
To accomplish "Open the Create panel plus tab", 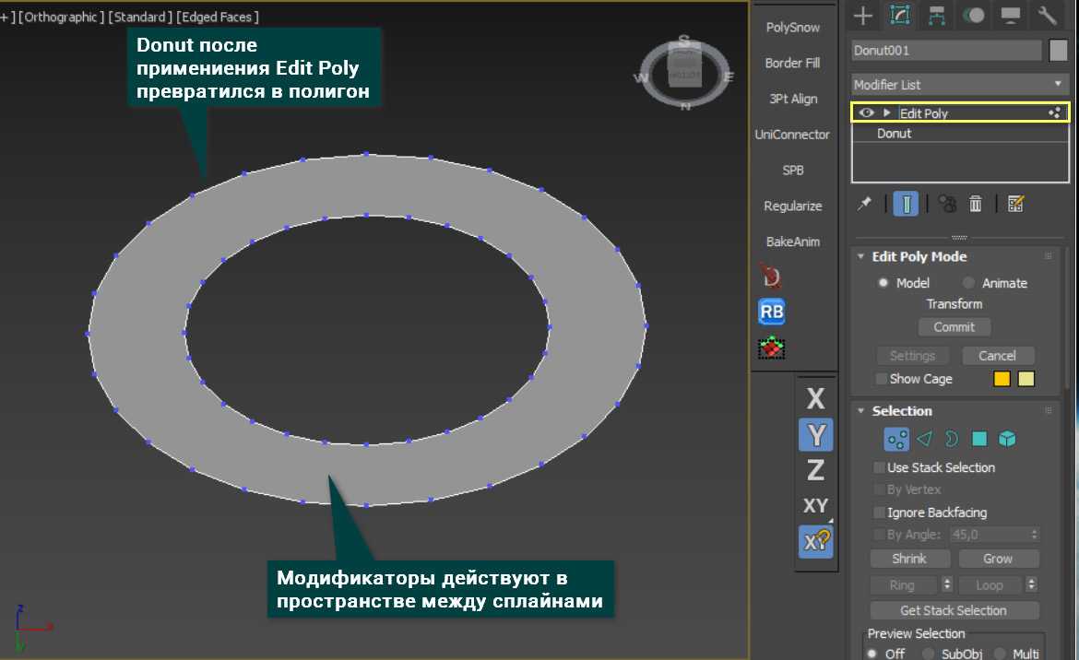I will click(862, 16).
